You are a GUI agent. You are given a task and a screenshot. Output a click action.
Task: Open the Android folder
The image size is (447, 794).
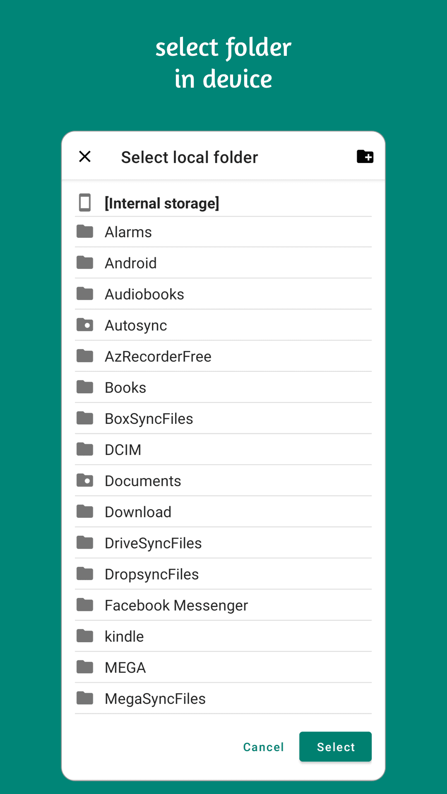click(131, 263)
